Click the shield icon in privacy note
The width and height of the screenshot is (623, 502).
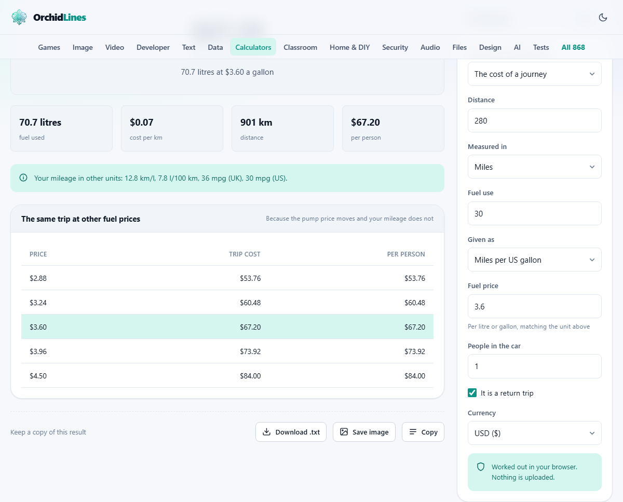pyautogui.click(x=481, y=467)
